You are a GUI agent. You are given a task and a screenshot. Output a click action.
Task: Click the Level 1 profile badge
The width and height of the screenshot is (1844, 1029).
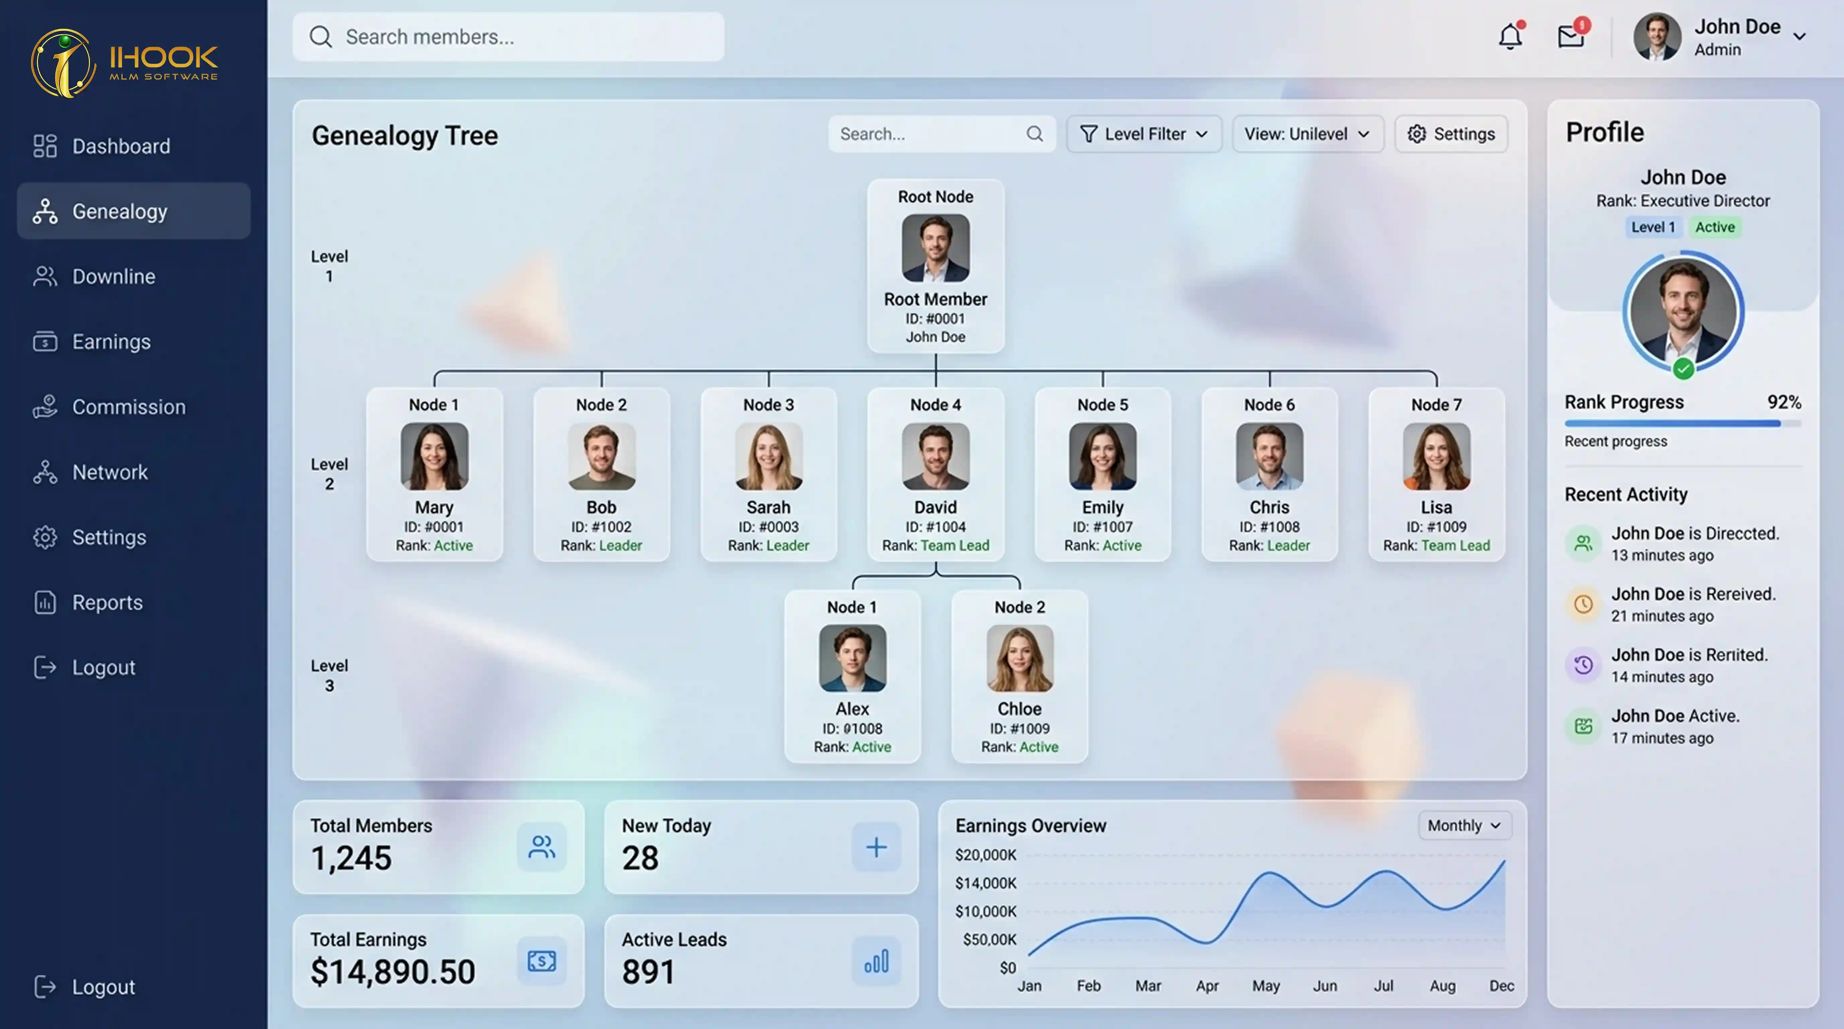tap(1653, 227)
